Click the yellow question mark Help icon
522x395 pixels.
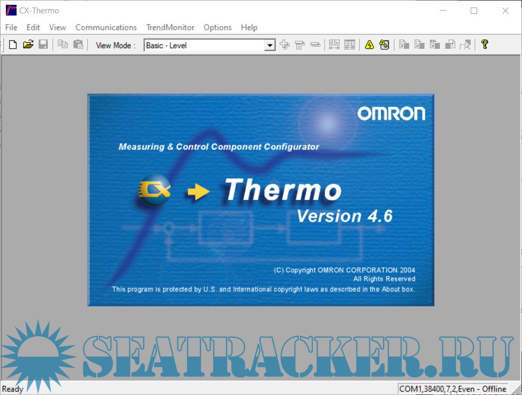(x=485, y=45)
